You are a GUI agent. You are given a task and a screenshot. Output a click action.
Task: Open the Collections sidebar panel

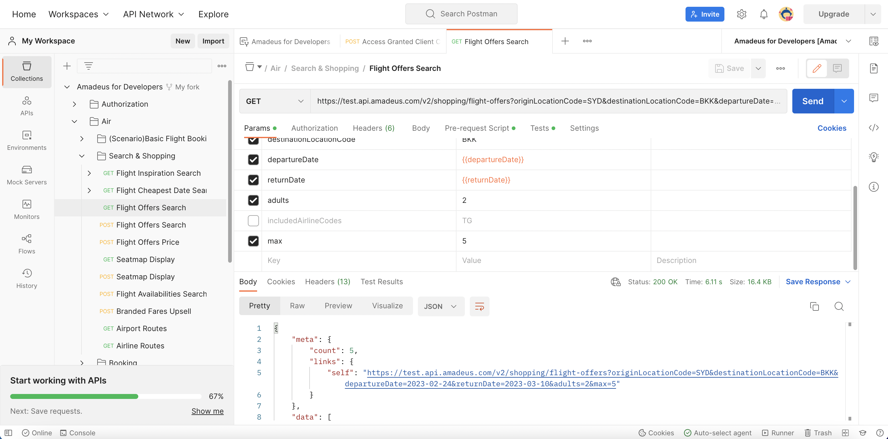coord(27,72)
